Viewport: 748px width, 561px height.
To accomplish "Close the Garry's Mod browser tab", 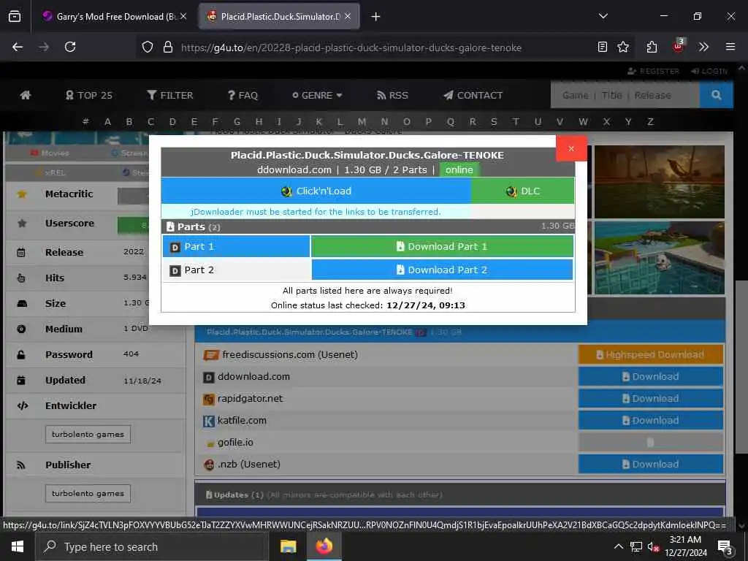I will (x=183, y=17).
